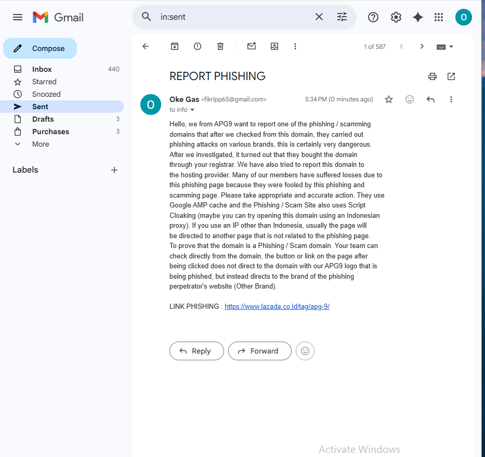Click the emoji reaction button beside Forward
Viewport: 485px width, 457px height.
305,351
